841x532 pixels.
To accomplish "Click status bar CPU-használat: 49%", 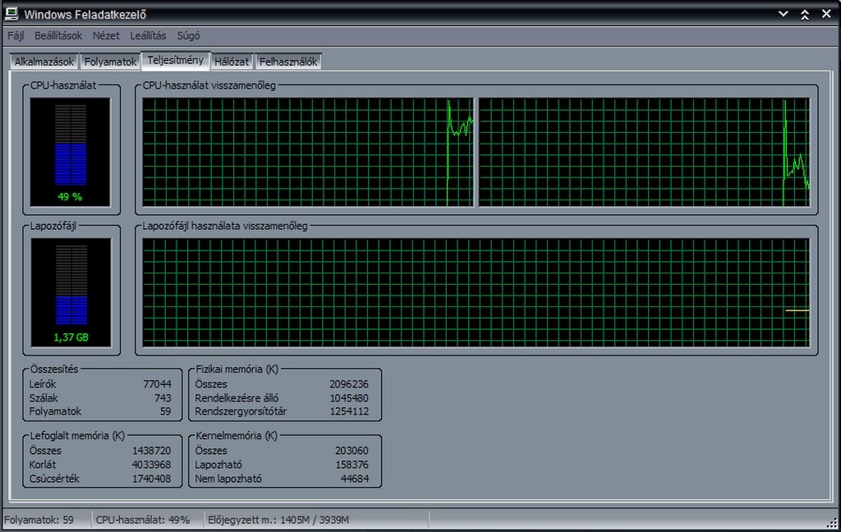I will pyautogui.click(x=143, y=520).
